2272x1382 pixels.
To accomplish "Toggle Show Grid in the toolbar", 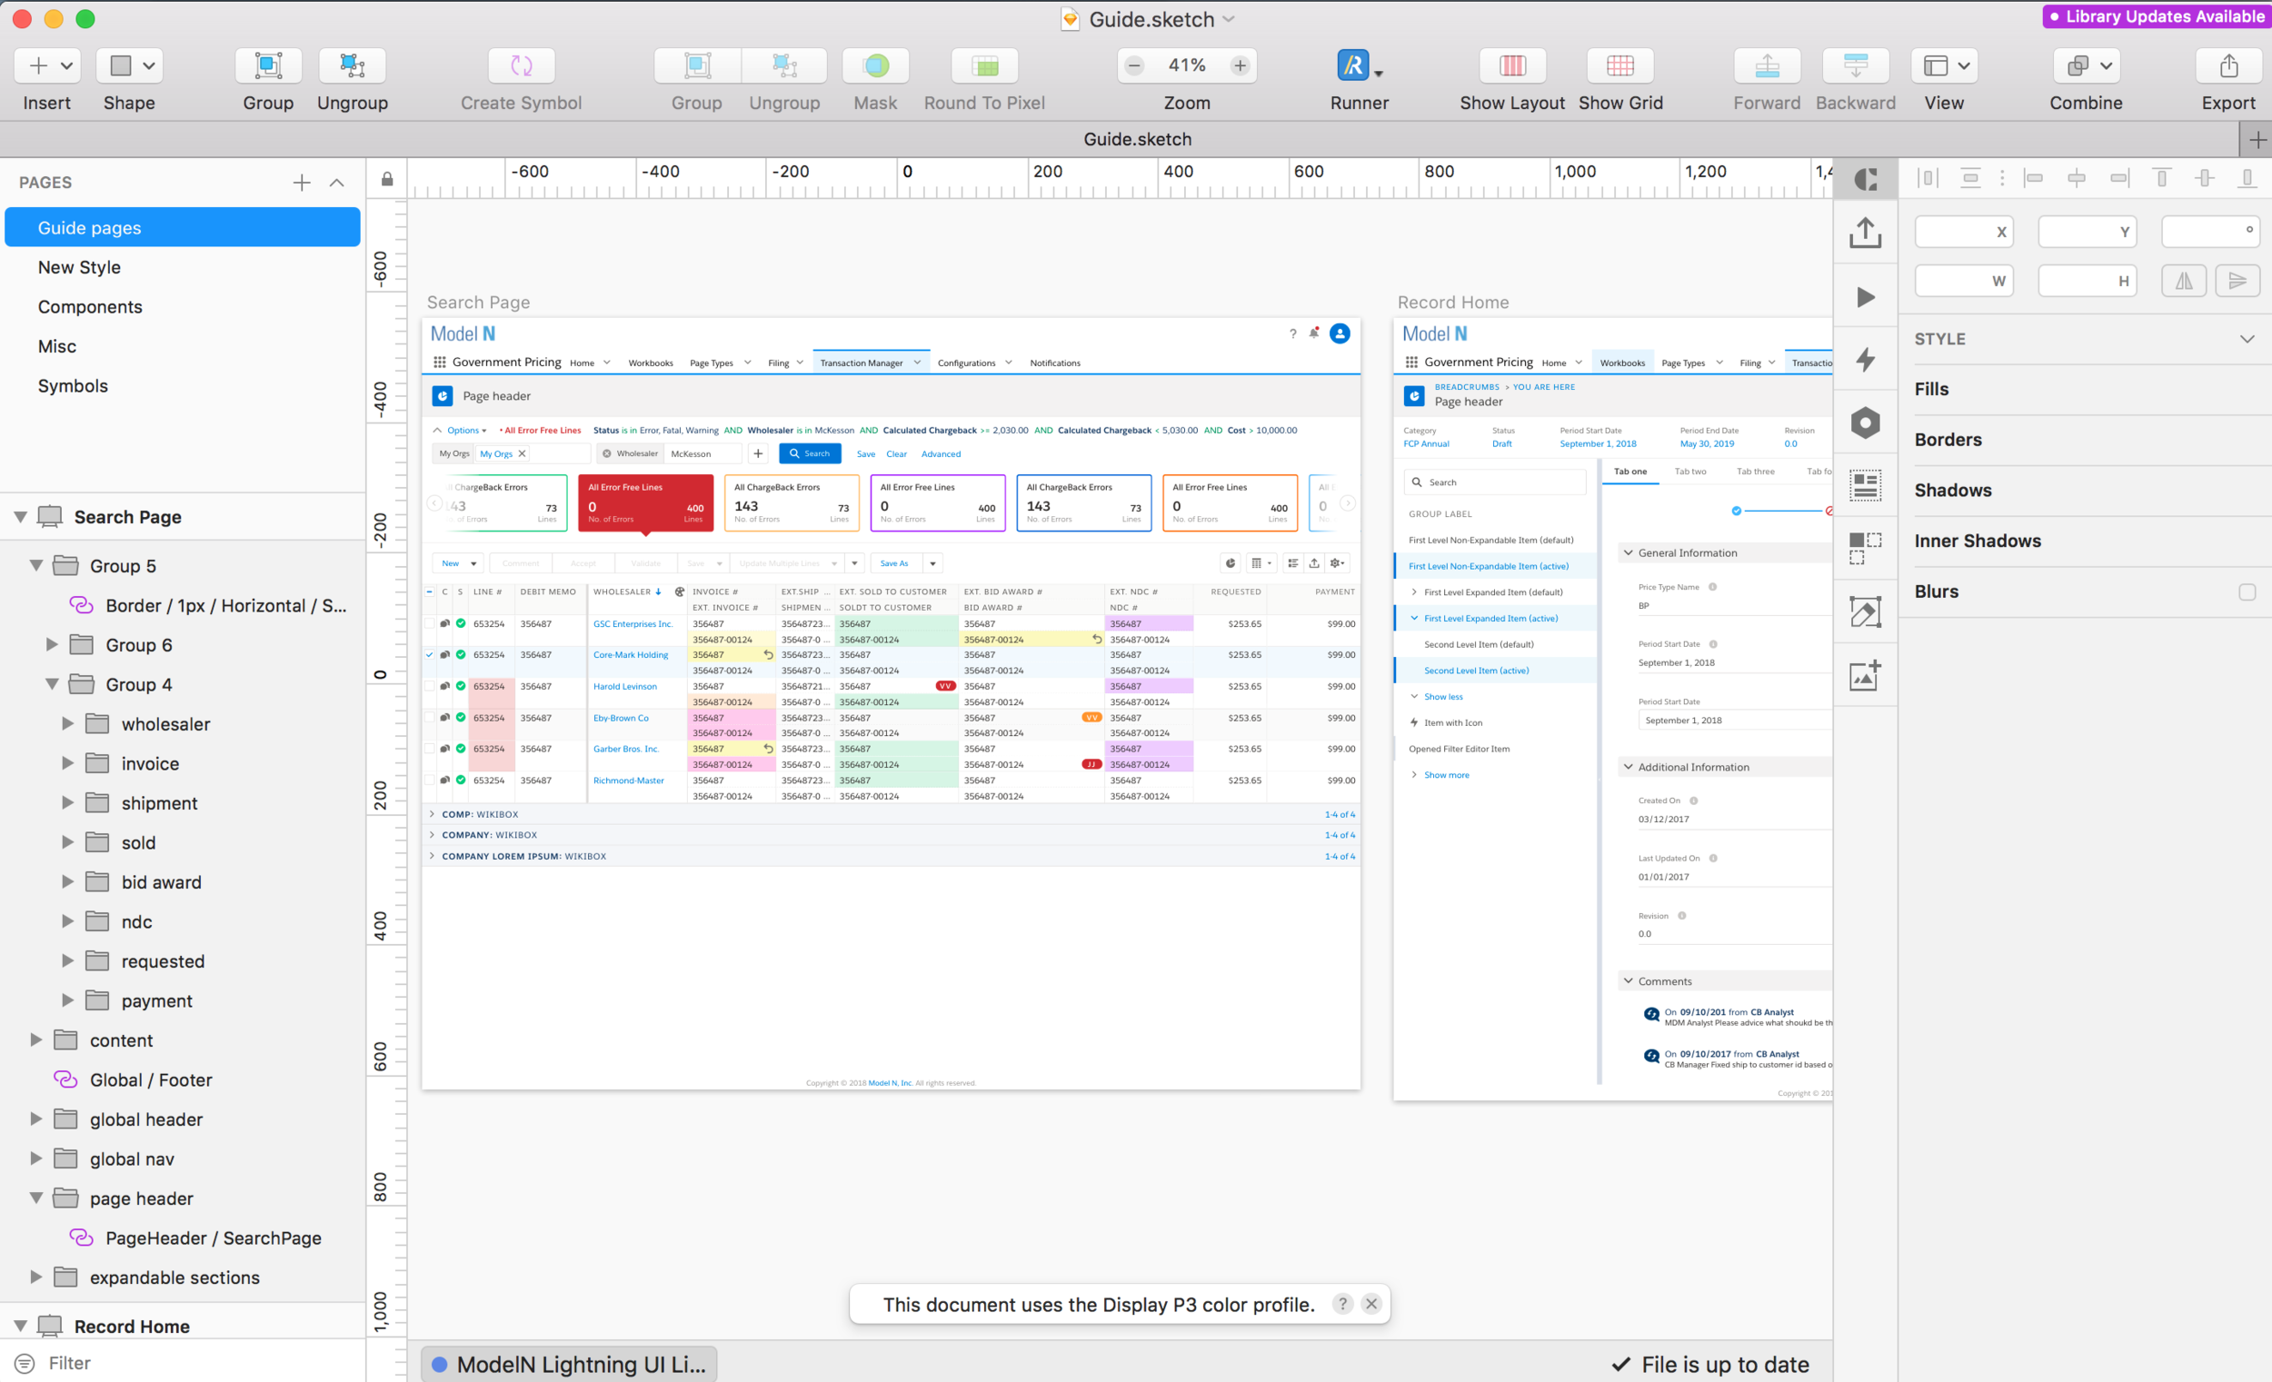I will pyautogui.click(x=1620, y=65).
